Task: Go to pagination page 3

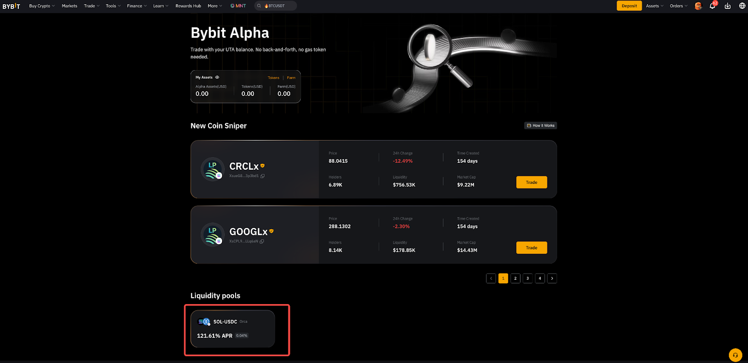Action: (528, 278)
